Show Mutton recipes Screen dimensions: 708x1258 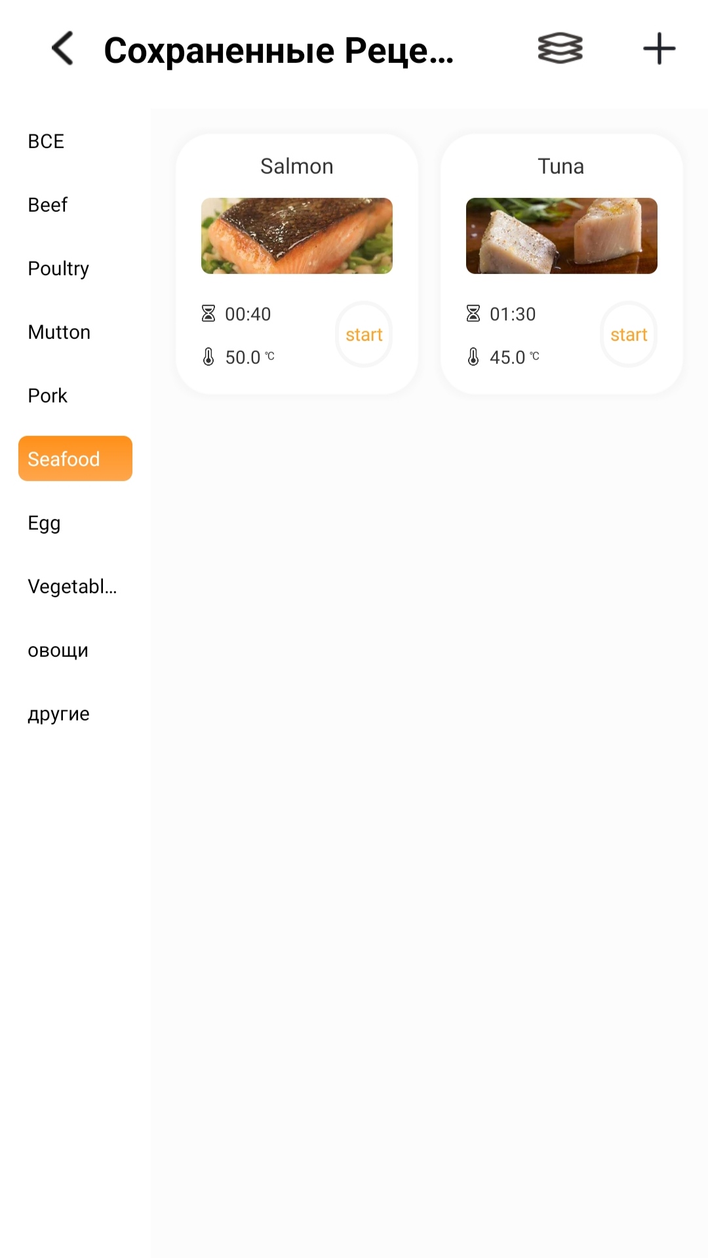(x=59, y=332)
